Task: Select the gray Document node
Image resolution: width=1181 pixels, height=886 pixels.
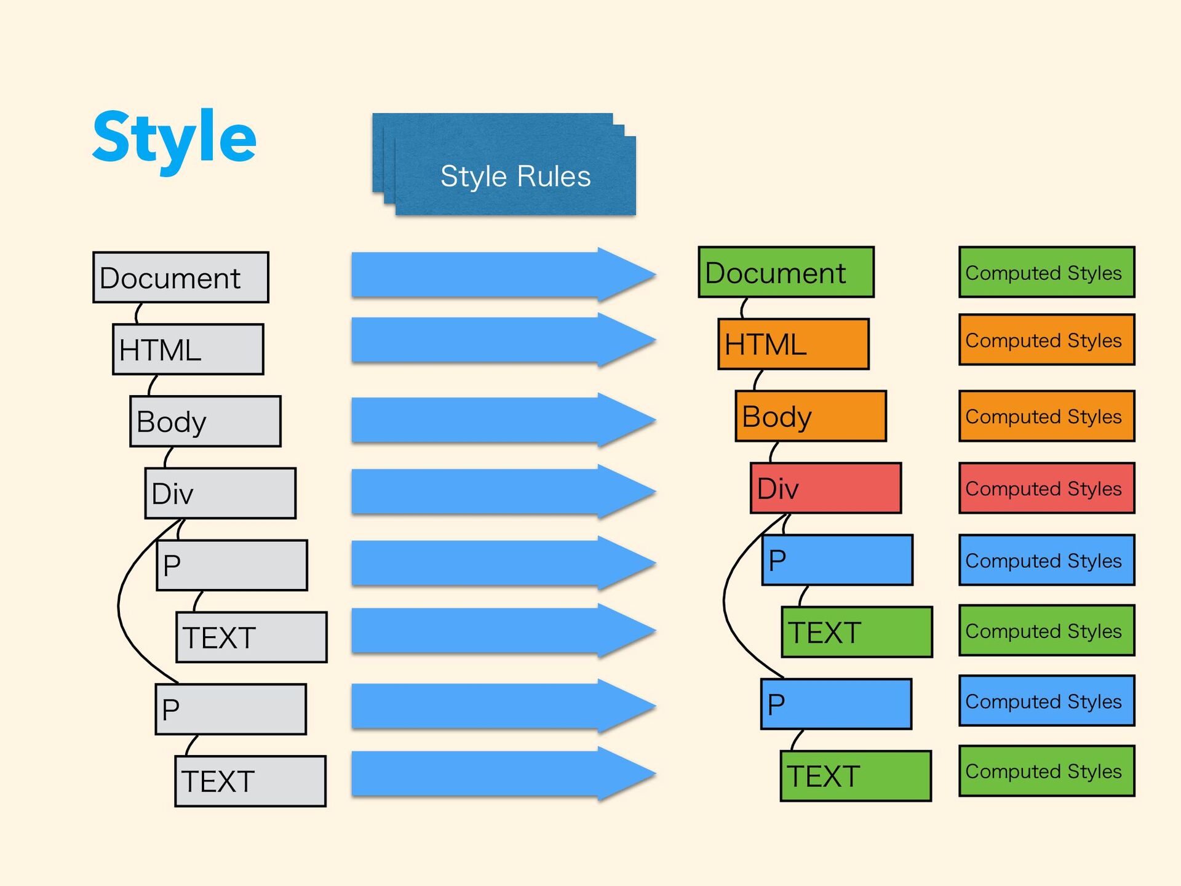Action: coord(181,277)
